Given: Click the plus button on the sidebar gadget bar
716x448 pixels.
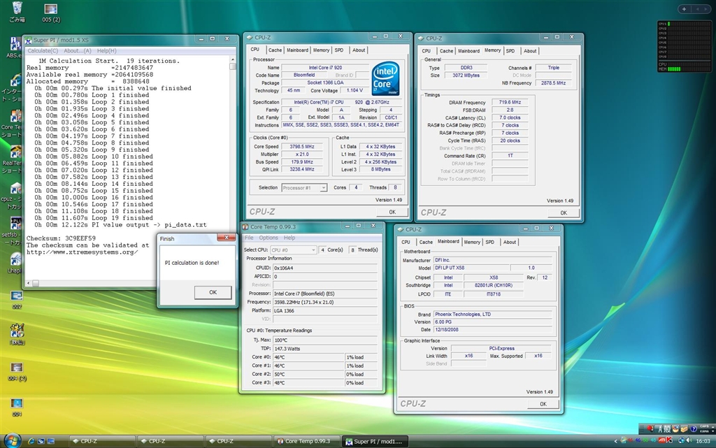Looking at the screenshot, I should (x=683, y=9).
